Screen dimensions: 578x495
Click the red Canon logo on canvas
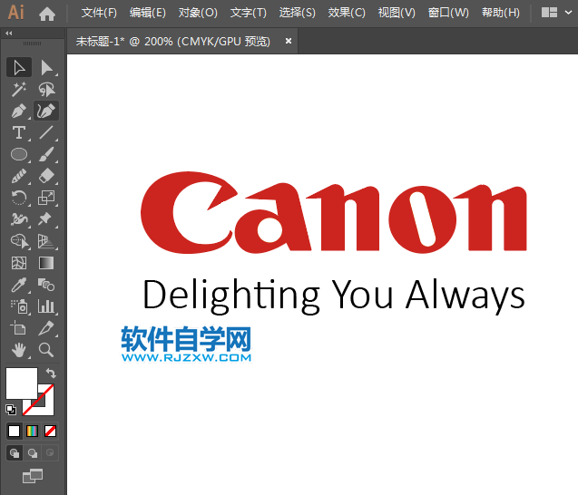pyautogui.click(x=334, y=212)
